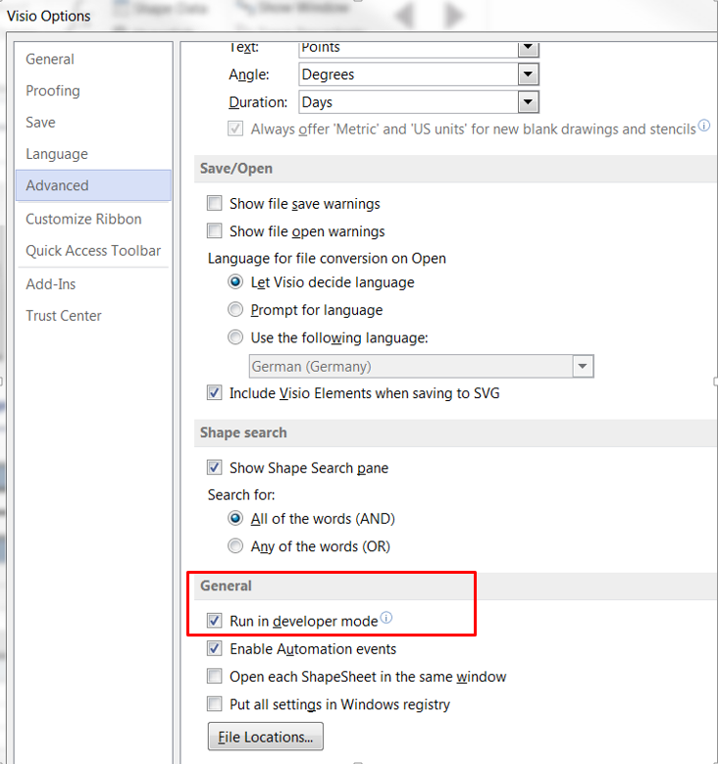Enable Put all settings in Windows registry
The width and height of the screenshot is (718, 764).
click(215, 704)
